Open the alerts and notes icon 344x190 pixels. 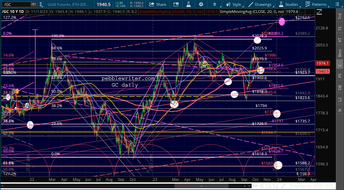(176, 4)
